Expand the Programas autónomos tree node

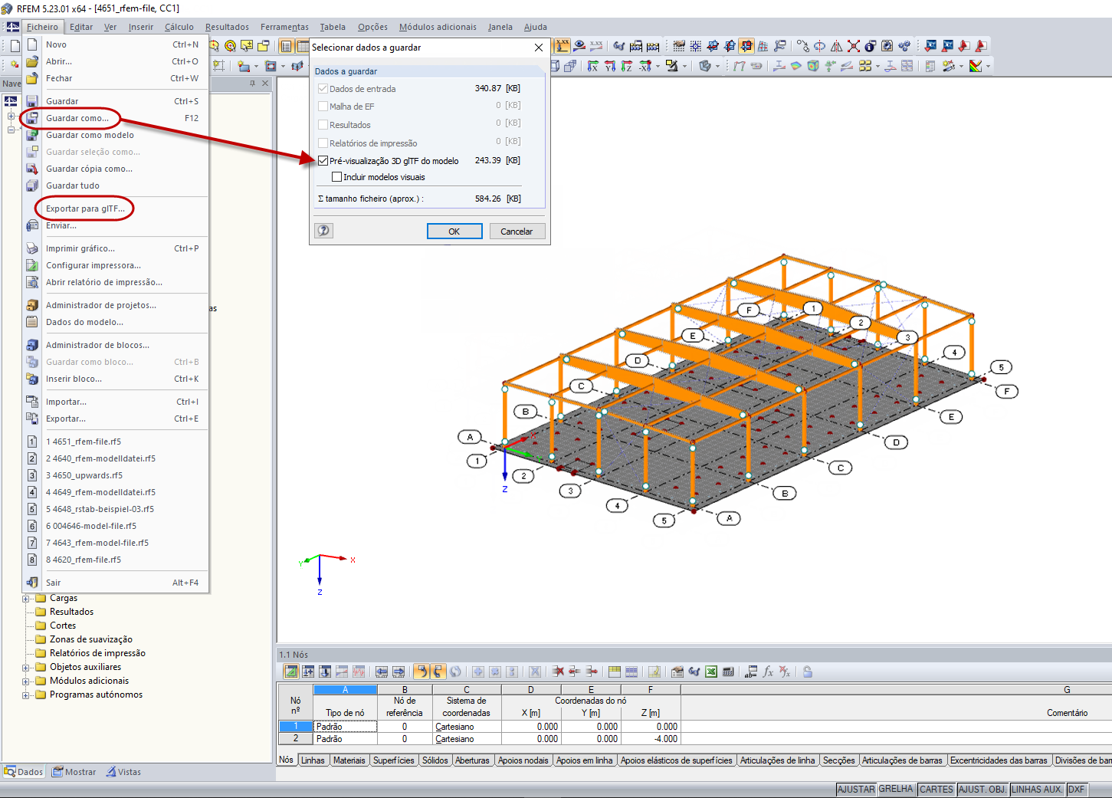click(26, 695)
